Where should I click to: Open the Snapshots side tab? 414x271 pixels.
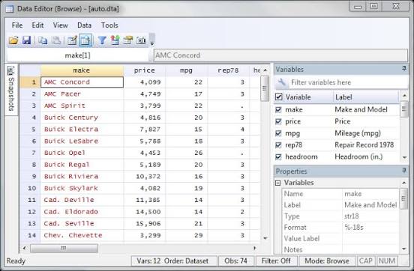11,89
